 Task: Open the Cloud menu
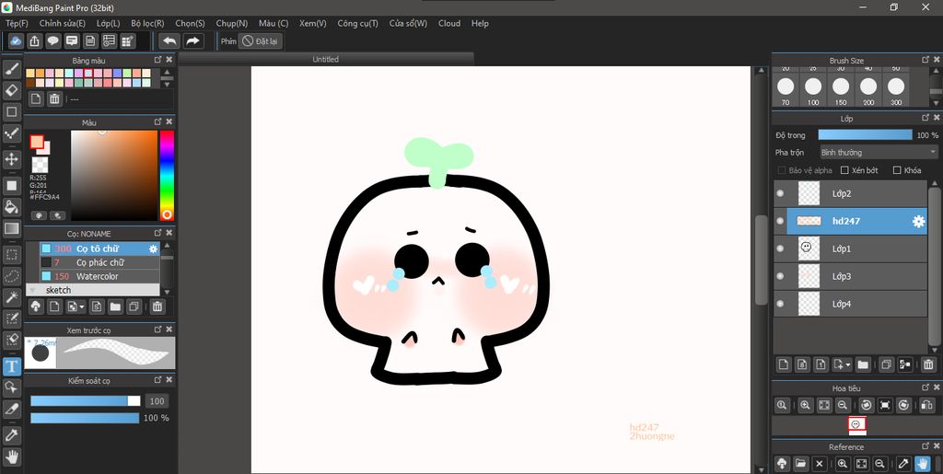click(449, 23)
